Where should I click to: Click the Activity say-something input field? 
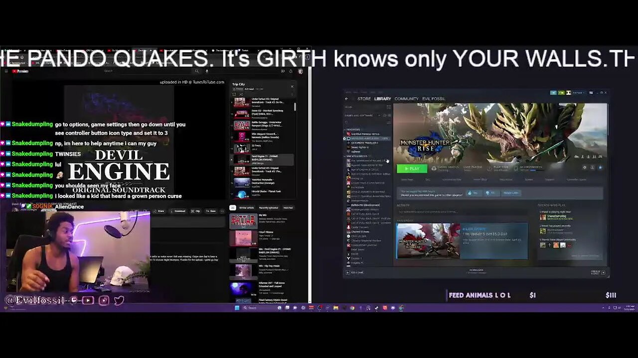point(462,212)
